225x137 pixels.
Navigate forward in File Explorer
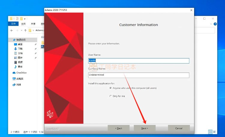[17, 30]
